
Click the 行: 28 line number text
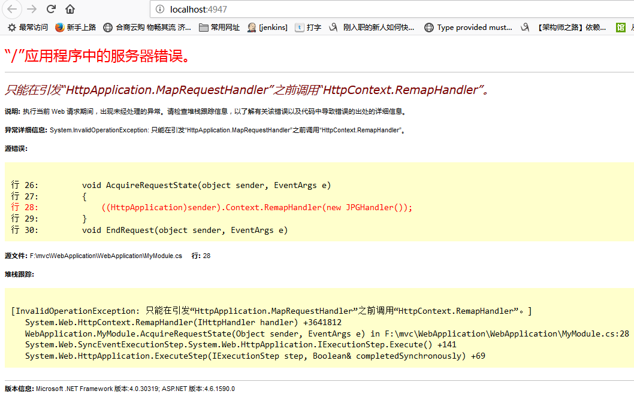coord(201,256)
